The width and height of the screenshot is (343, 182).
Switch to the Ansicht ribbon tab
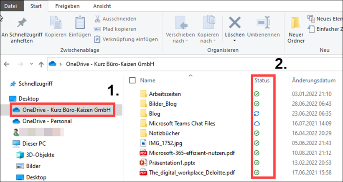pyautogui.click(x=102, y=6)
